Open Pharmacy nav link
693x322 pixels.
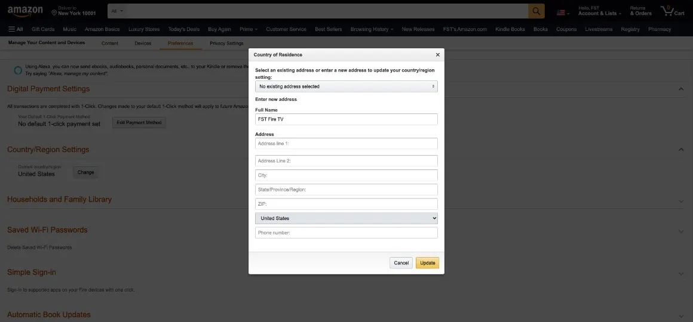pyautogui.click(x=660, y=29)
